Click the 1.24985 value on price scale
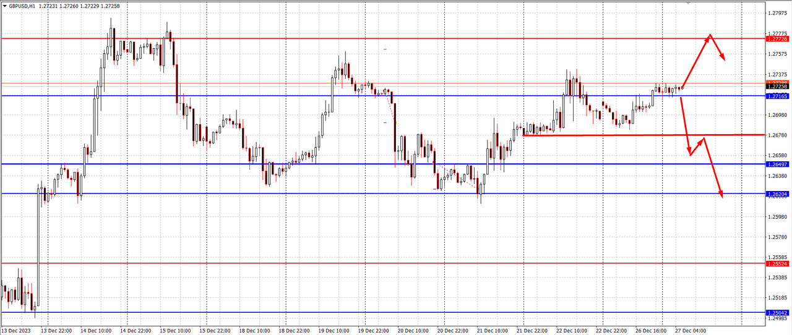The height and width of the screenshot is (335, 792). 777,319
